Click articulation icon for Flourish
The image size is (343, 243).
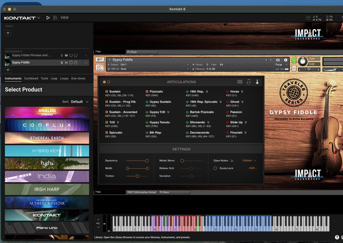pyautogui.click(x=228, y=133)
